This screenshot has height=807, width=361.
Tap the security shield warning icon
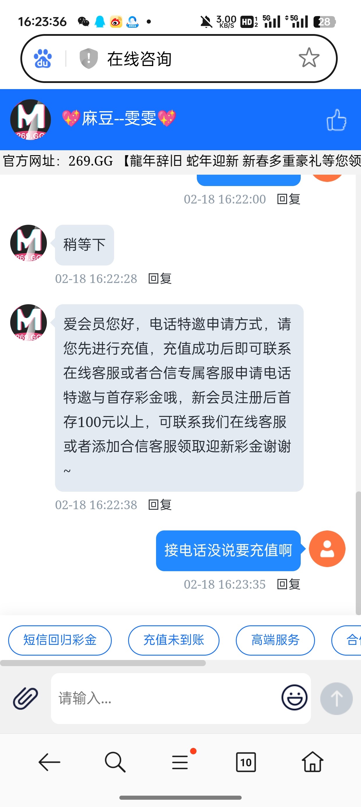89,58
